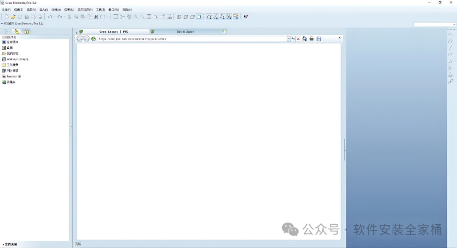Open the selection filter dropdown at top right
The height and width of the screenshot is (248, 457).
click(x=454, y=25)
